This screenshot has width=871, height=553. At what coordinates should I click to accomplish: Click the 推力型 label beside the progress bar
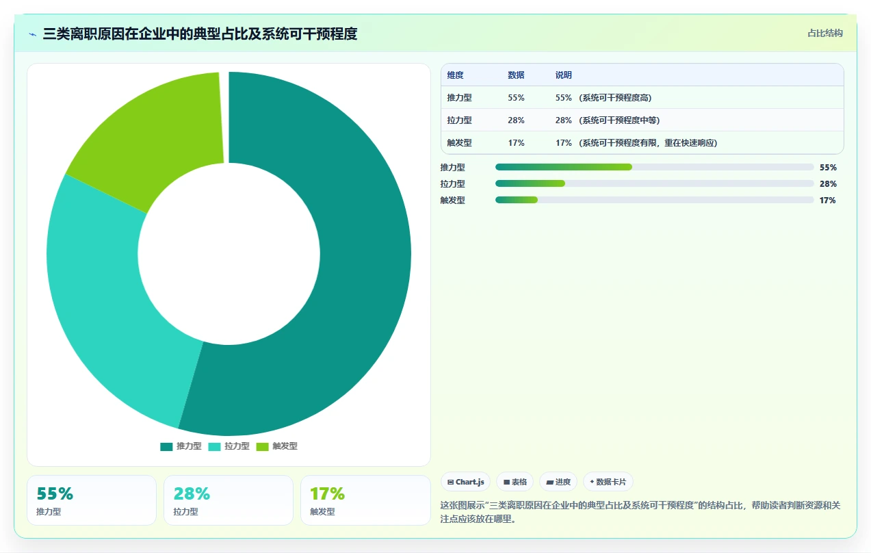pyautogui.click(x=453, y=167)
